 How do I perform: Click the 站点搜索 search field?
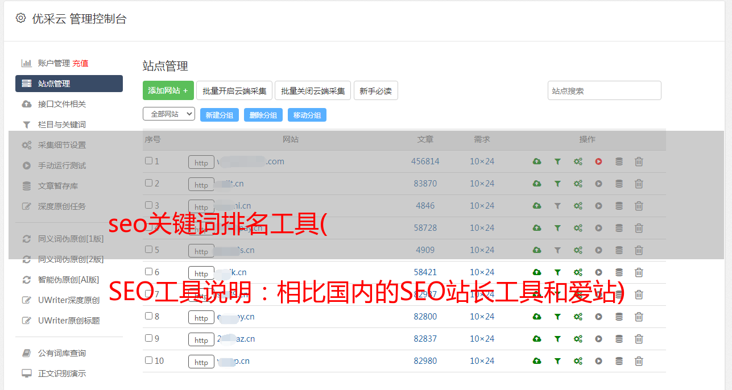point(604,90)
